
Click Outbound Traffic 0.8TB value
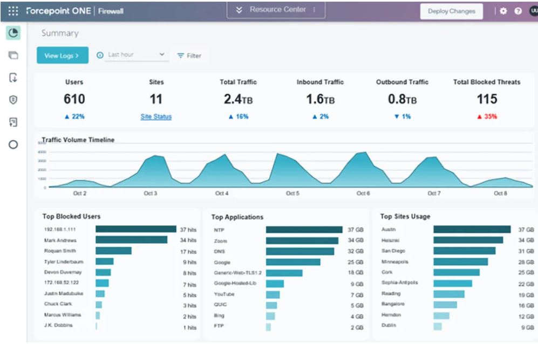coord(402,99)
